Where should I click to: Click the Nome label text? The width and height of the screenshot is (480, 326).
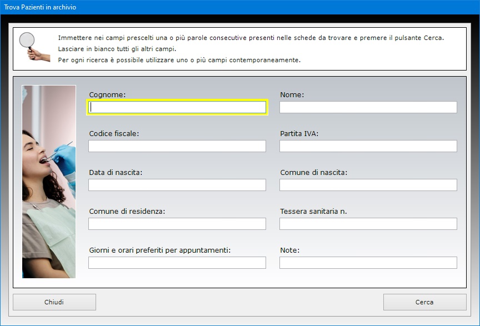292,95
